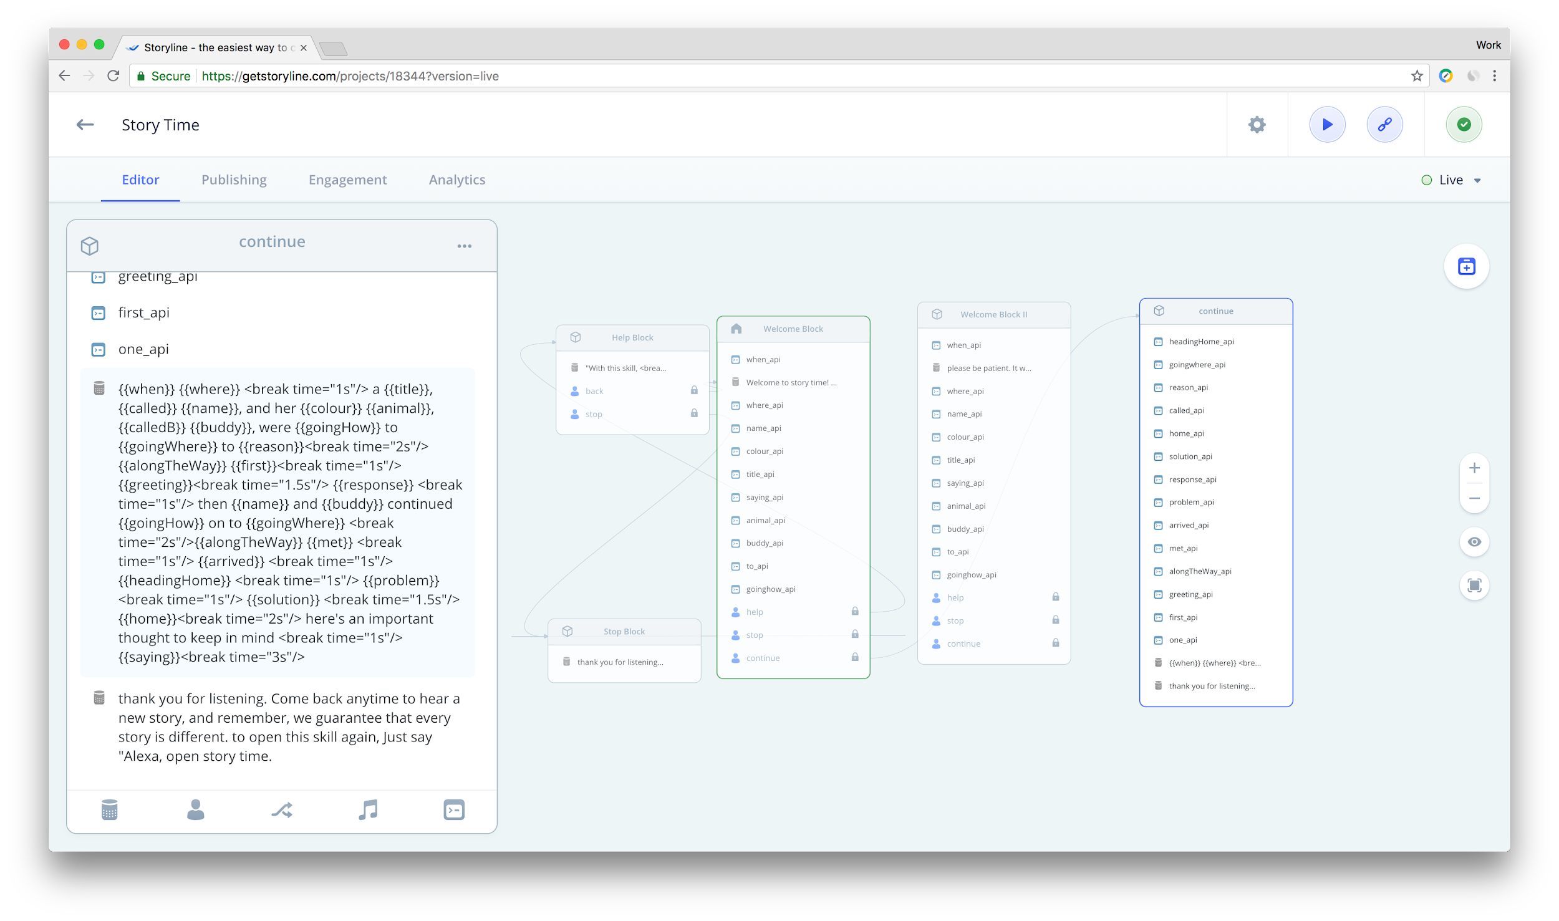The width and height of the screenshot is (1559, 921).
Task: Toggle canvas preview eye icon
Action: (x=1474, y=542)
